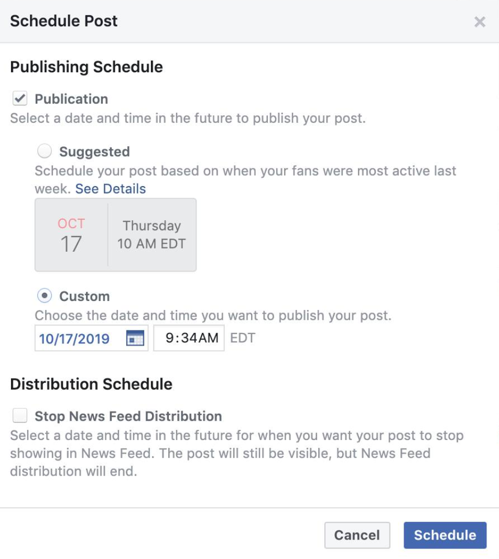Click the Suggested option label
This screenshot has width=499, height=559.
[94, 152]
